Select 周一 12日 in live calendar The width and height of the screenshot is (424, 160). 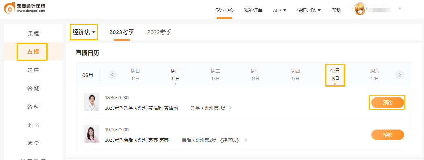[175, 75]
